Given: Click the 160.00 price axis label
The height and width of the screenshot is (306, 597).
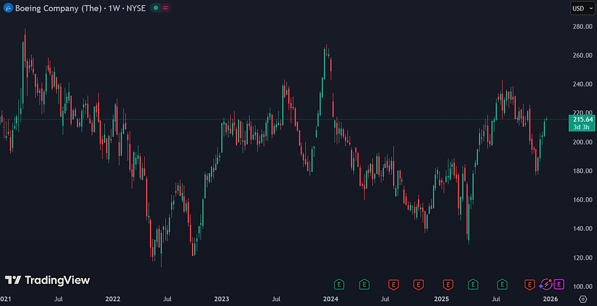Looking at the screenshot, I should pyautogui.click(x=583, y=200).
